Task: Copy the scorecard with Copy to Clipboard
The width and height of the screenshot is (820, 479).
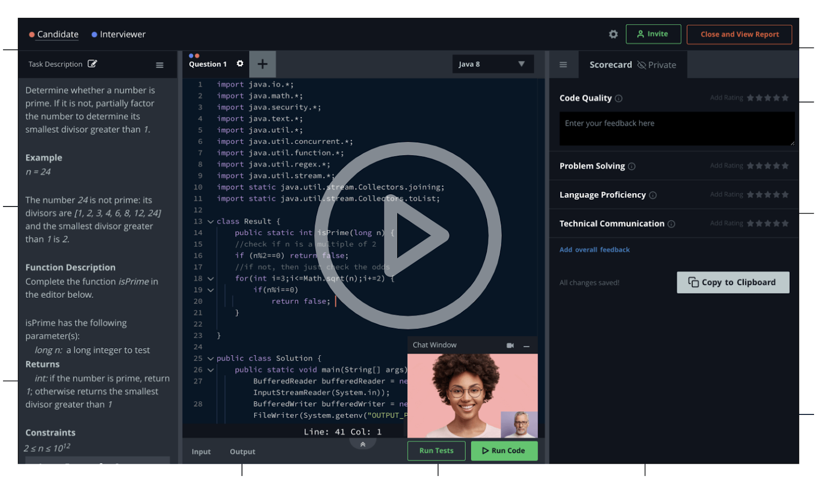Action: pyautogui.click(x=733, y=282)
